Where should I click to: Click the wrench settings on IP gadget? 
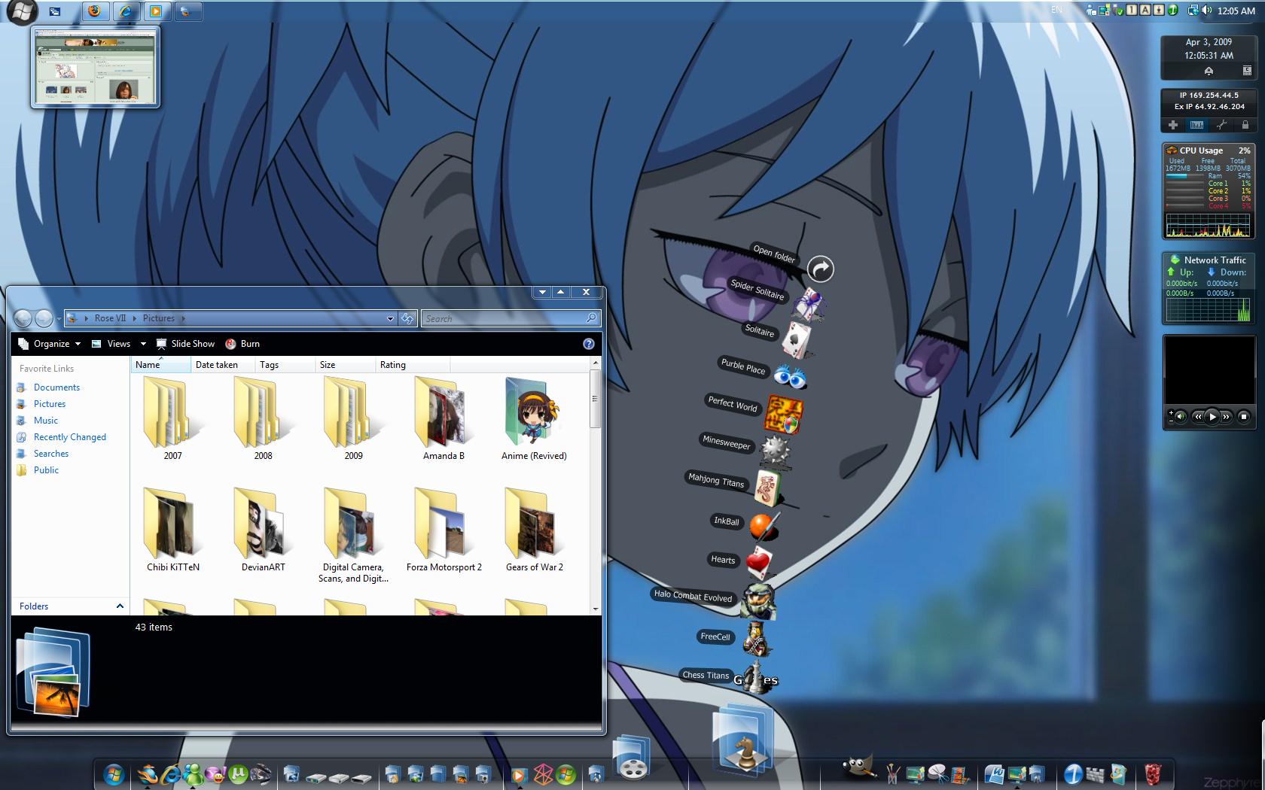tap(1221, 125)
